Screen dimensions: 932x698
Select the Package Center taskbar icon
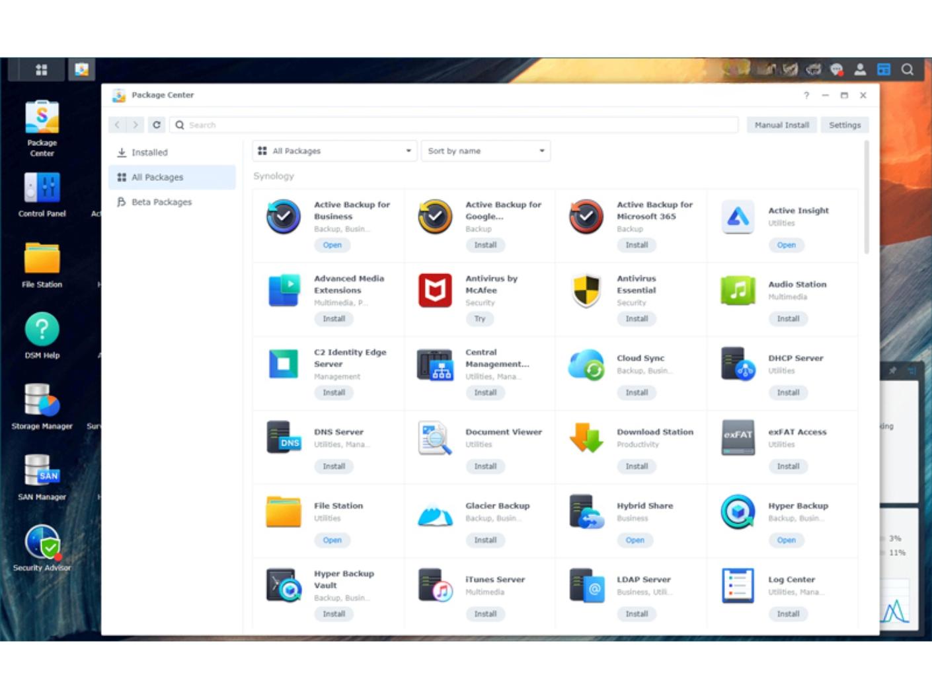[x=81, y=69]
